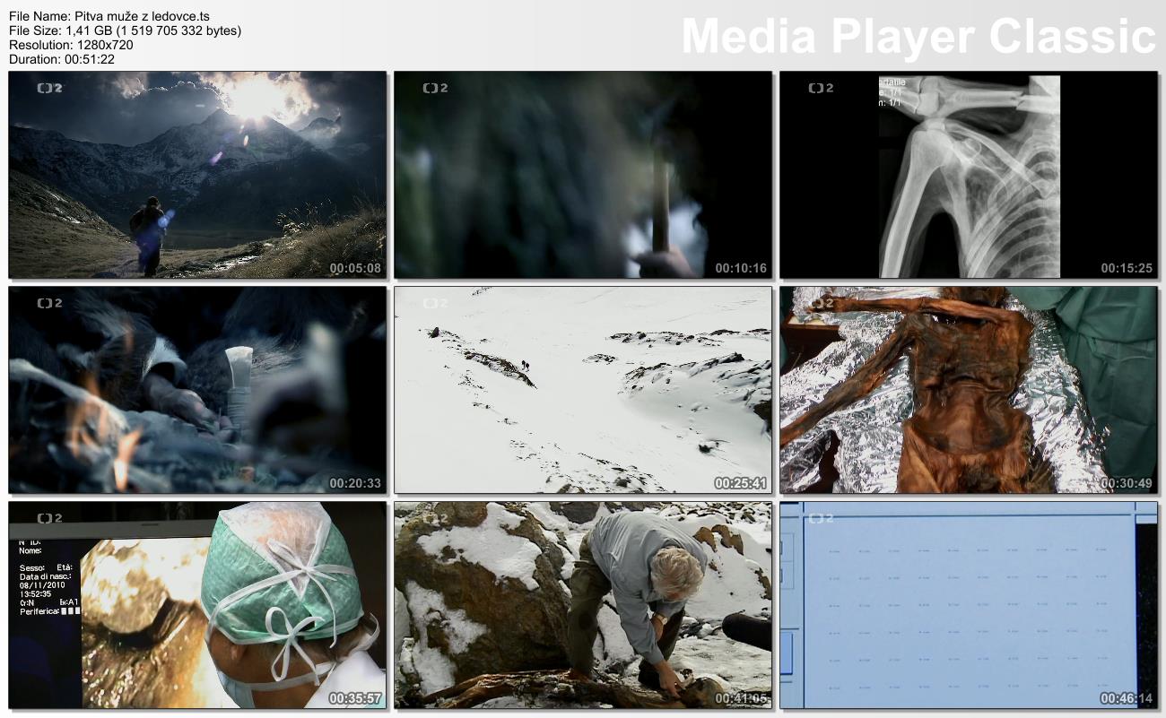Click the campfire axe thumbnail at 00:20:33
This screenshot has width=1166, height=718.
tap(197, 390)
